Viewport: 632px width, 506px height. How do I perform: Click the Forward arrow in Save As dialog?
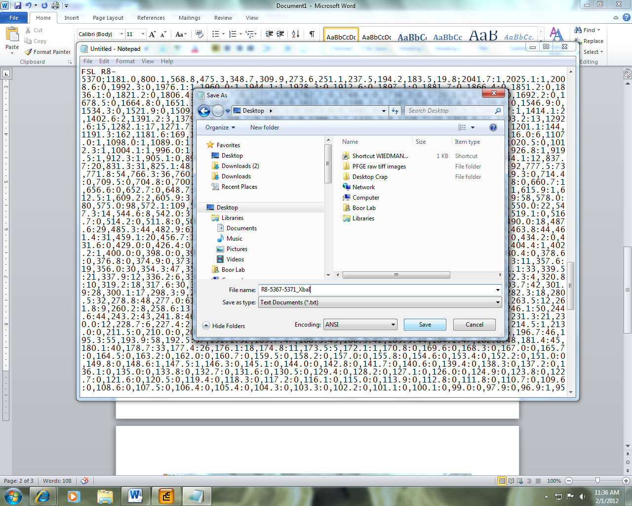[218, 111]
